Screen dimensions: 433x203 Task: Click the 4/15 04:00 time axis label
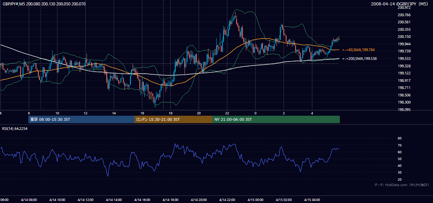tap(312, 200)
